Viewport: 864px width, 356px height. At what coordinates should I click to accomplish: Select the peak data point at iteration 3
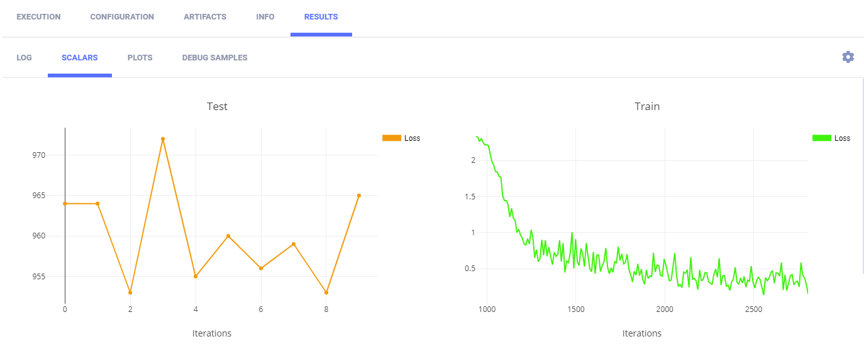tap(163, 139)
